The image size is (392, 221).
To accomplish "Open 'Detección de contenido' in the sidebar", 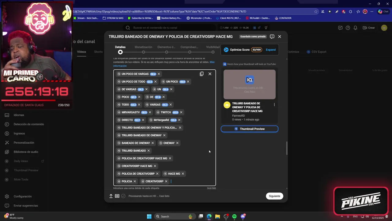I will (x=28, y=124).
